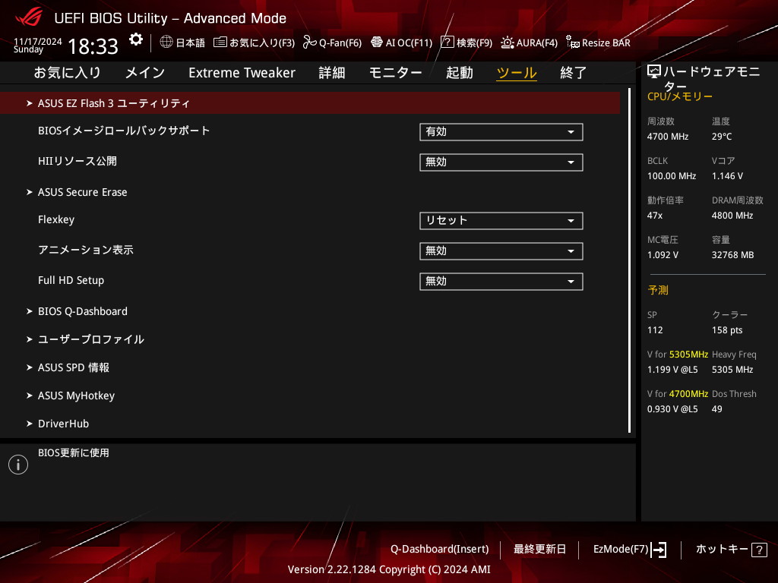Expand DriverHub submenu
Screen dimensions: 778x583
click(x=63, y=424)
